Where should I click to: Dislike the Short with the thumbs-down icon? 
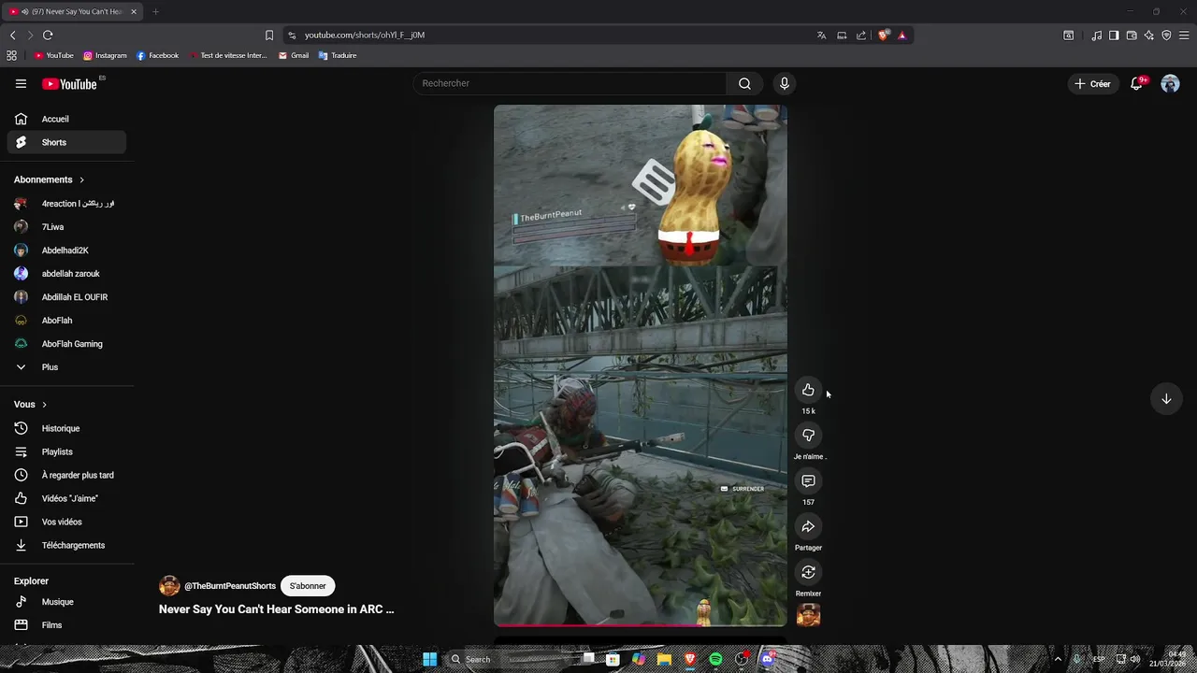tap(808, 436)
